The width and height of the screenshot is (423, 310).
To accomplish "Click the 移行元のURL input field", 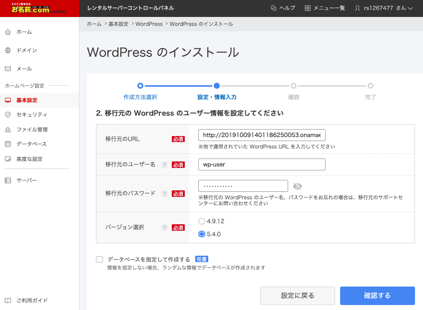I will pyautogui.click(x=262, y=135).
